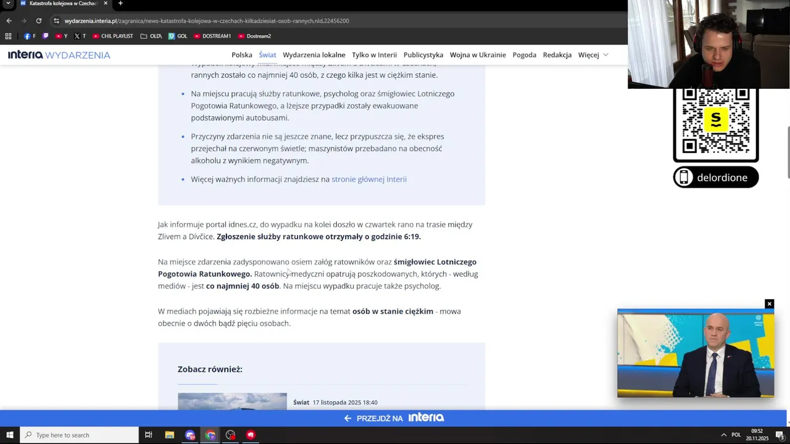Image resolution: width=790 pixels, height=444 pixels.
Task: Open the CHIL PLAYLIST bookmark
Action: click(112, 36)
